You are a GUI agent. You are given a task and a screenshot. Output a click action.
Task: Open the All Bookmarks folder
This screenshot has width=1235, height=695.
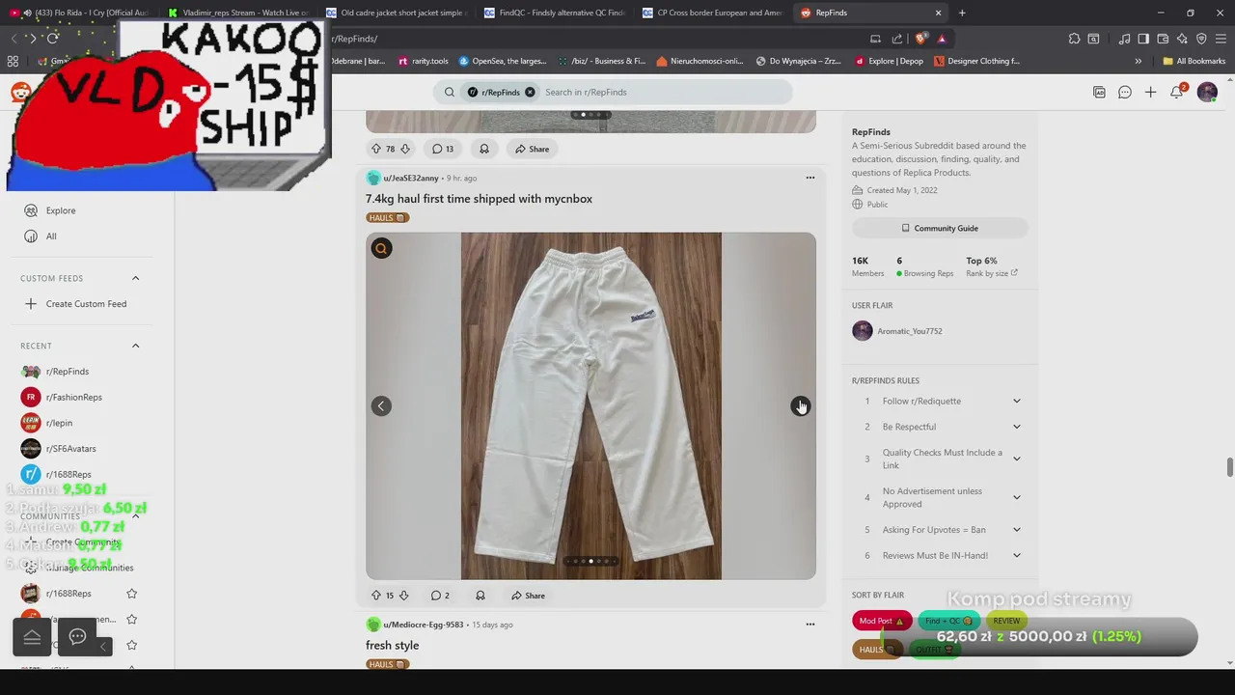(x=1194, y=61)
